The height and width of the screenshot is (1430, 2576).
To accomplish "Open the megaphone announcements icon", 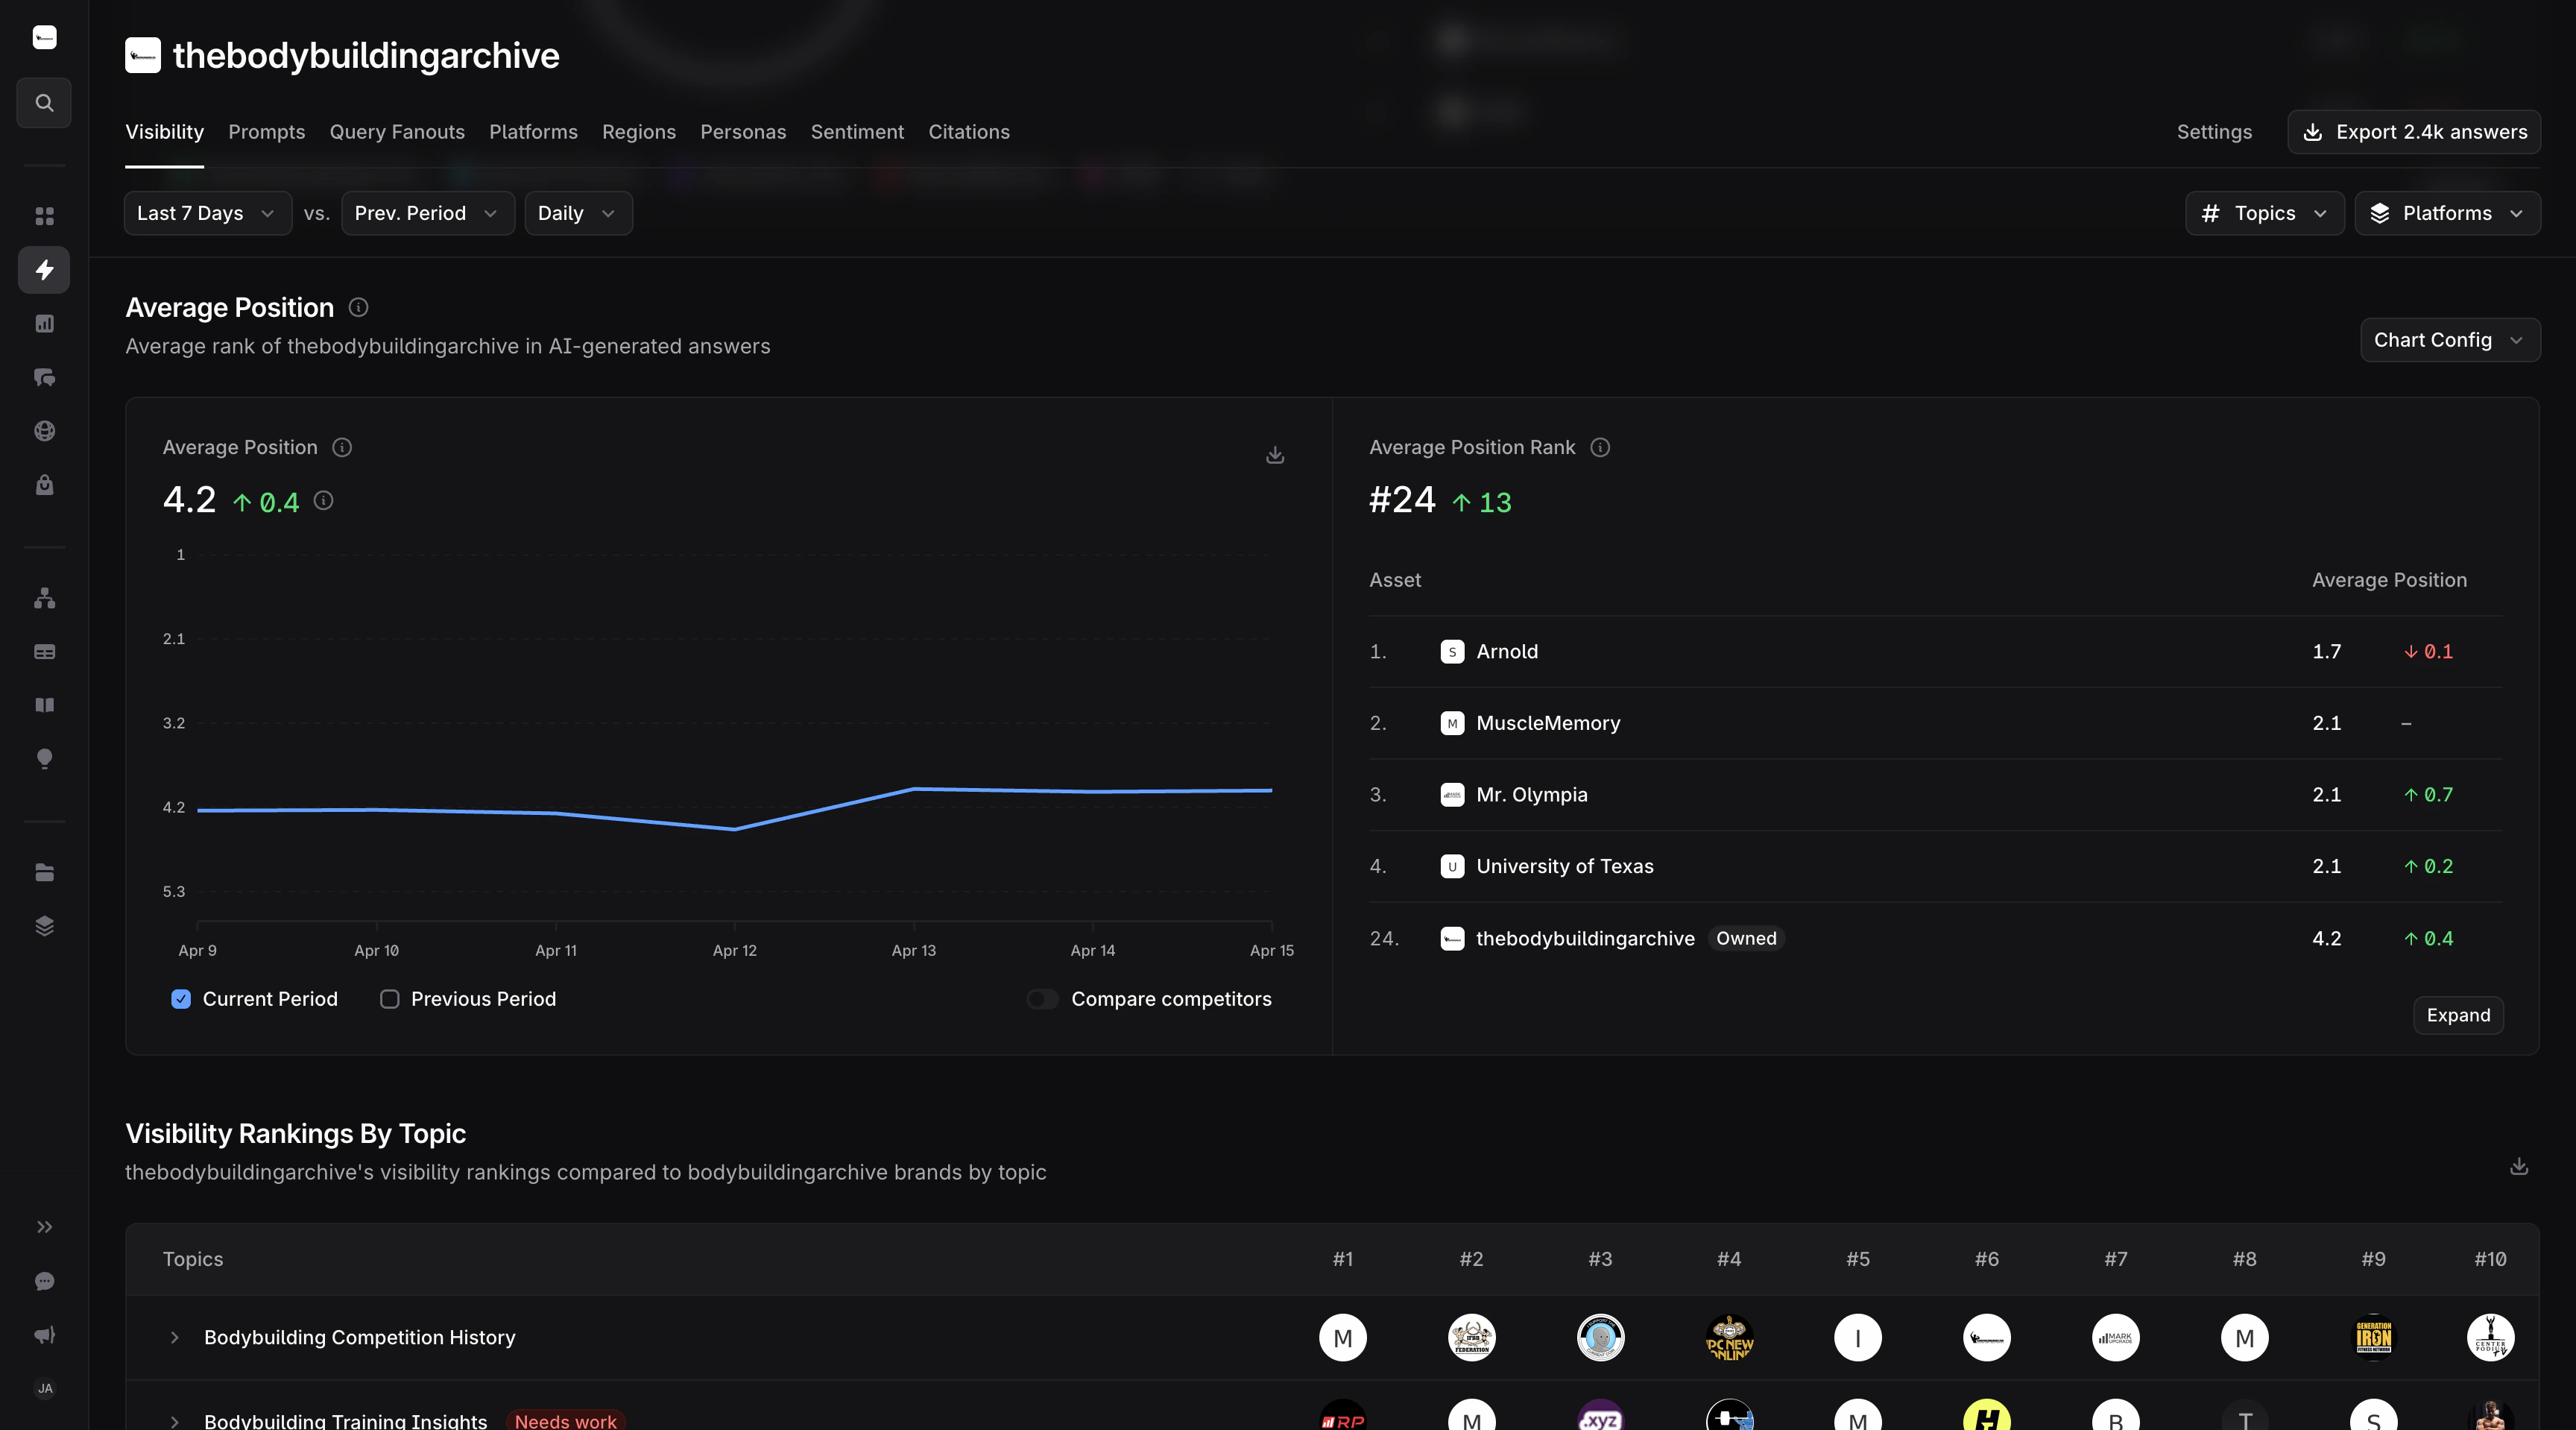I will tap(44, 1335).
